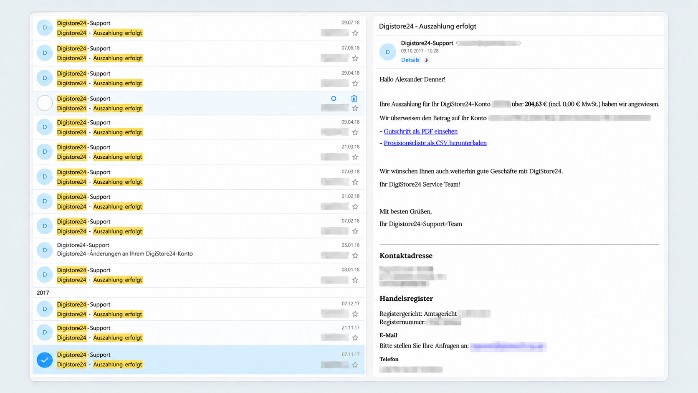Star the email dated 09.04.18
This screenshot has height=393, width=698.
[355, 132]
